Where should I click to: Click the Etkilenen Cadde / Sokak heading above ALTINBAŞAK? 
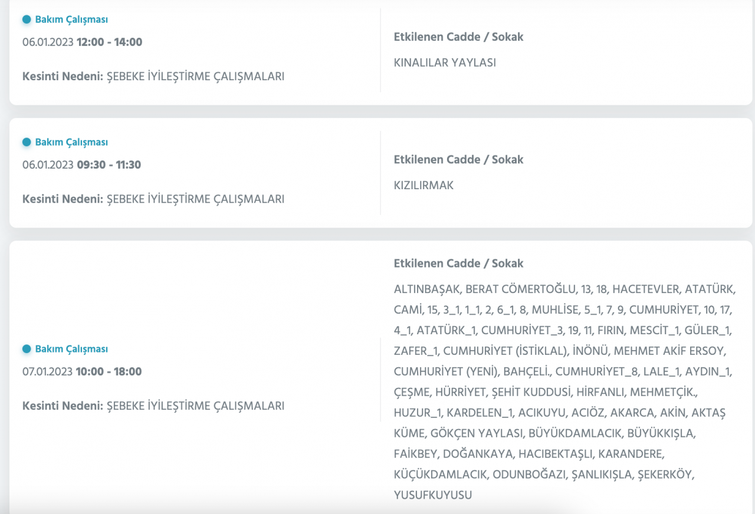tap(458, 263)
